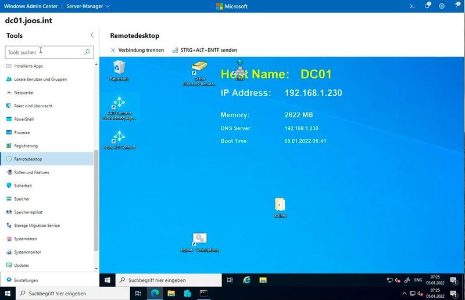Click DNS shortcut on remote desktop
465x300 pixels.
240,70
